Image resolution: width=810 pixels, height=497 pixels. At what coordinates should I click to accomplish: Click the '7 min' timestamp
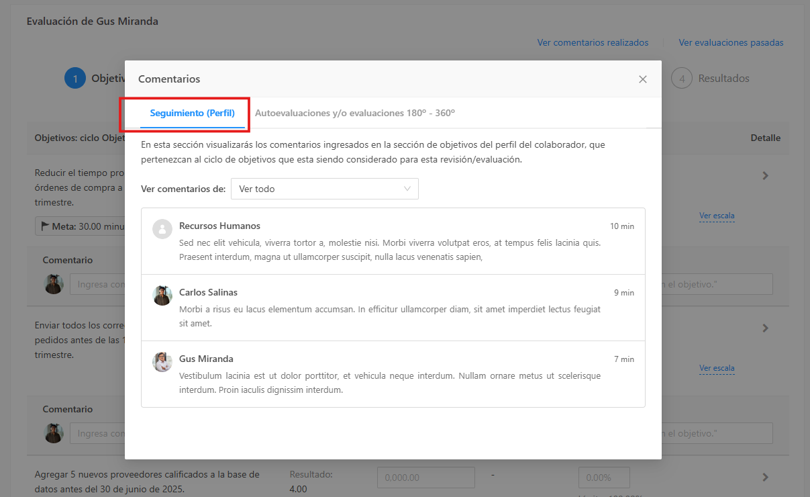624,359
